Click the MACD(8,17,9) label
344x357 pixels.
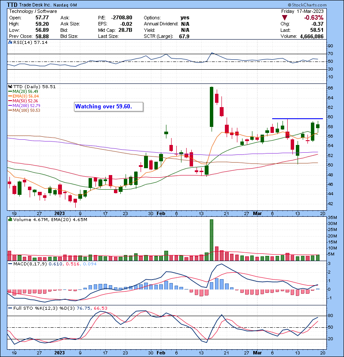[30, 264]
